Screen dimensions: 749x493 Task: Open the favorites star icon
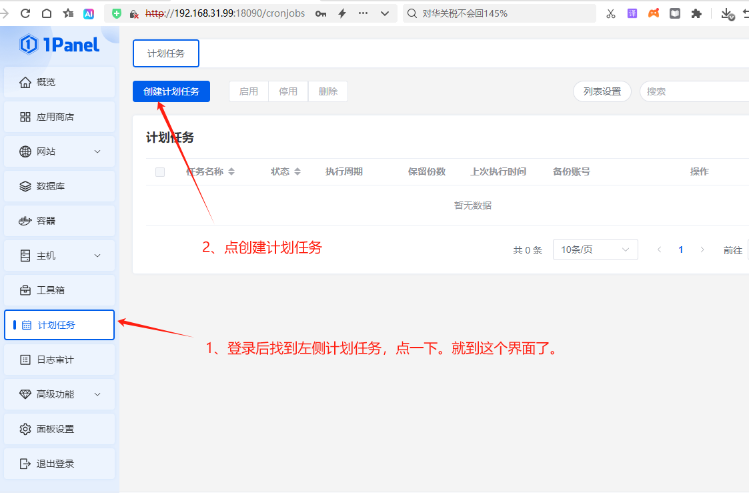pos(68,13)
